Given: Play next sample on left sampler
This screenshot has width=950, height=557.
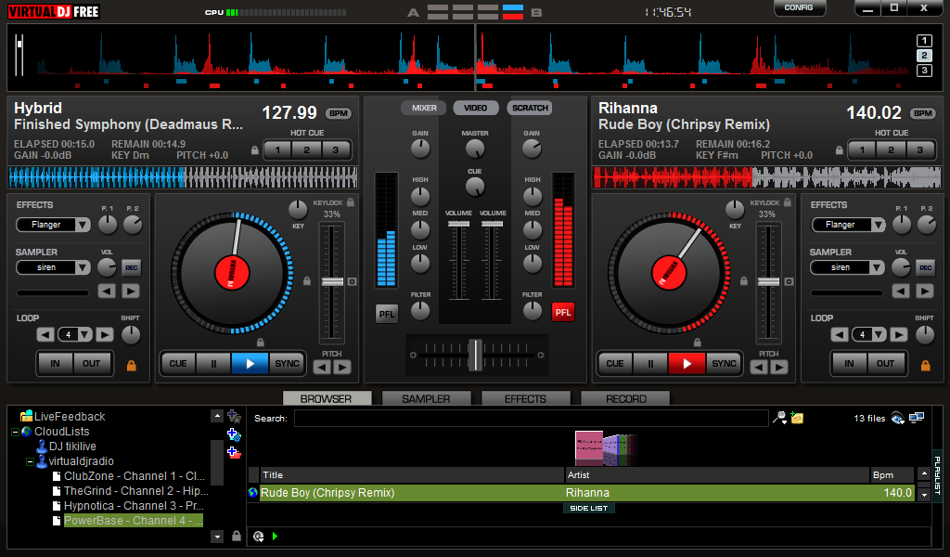Looking at the screenshot, I should [130, 291].
